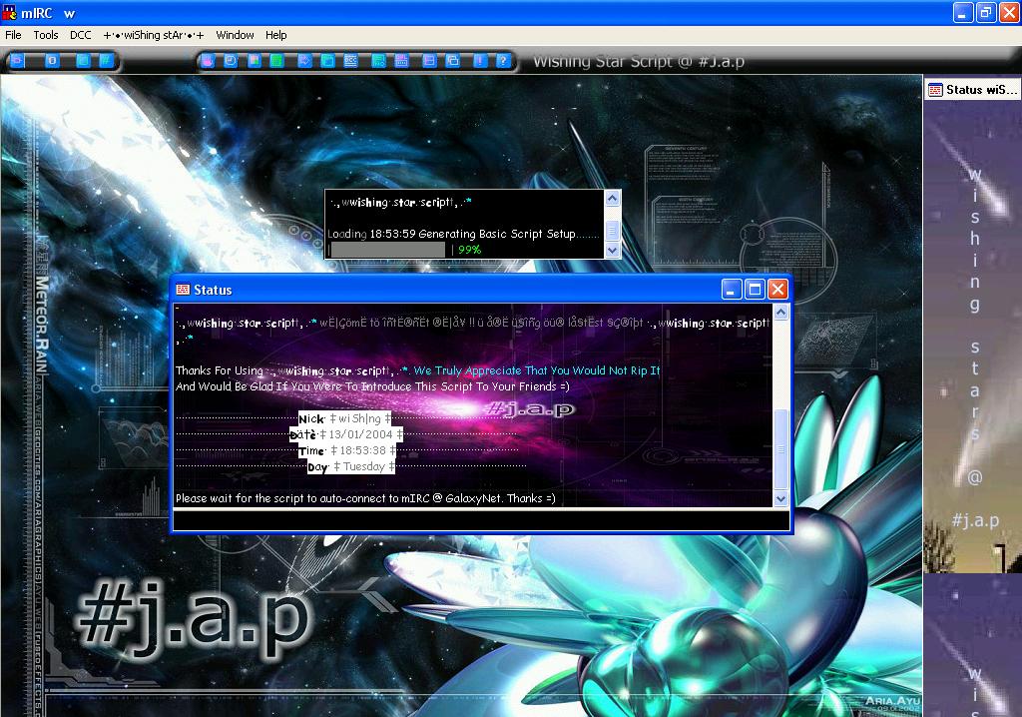Click the first connect icon in left toolbar group
The width and height of the screenshot is (1022, 717).
click(17, 61)
